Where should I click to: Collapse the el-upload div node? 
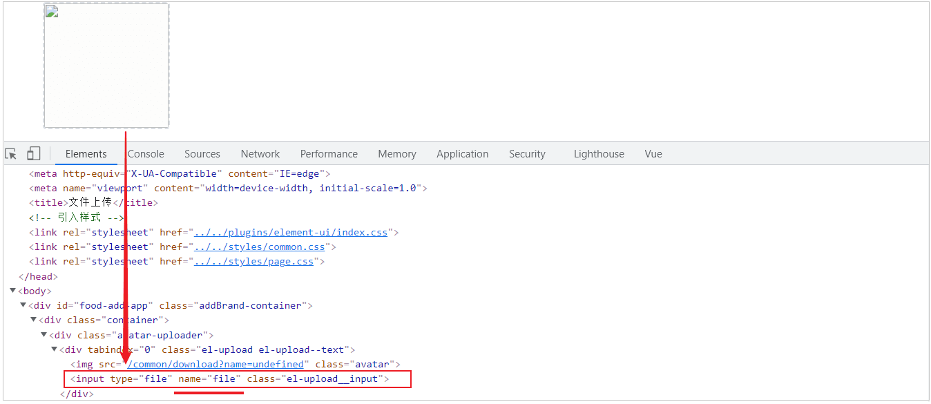pyautogui.click(x=55, y=349)
